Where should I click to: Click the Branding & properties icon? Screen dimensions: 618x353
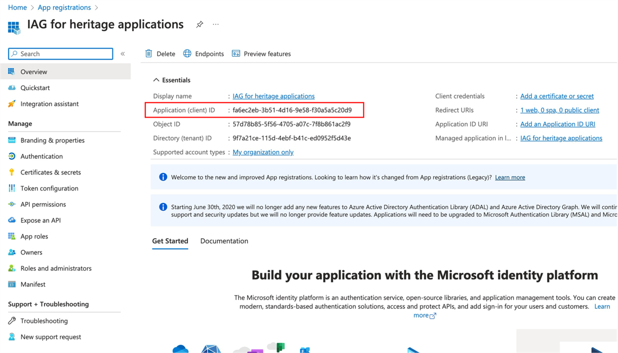pos(12,140)
